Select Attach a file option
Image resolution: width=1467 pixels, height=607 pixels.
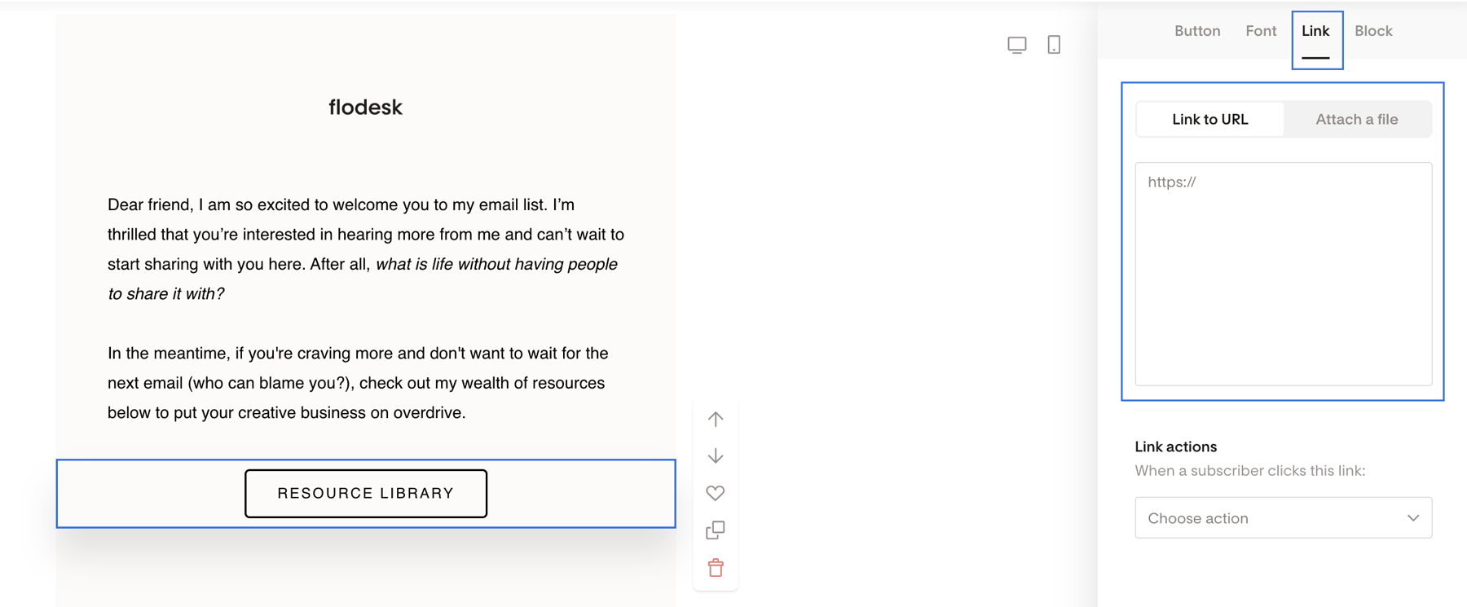point(1356,119)
